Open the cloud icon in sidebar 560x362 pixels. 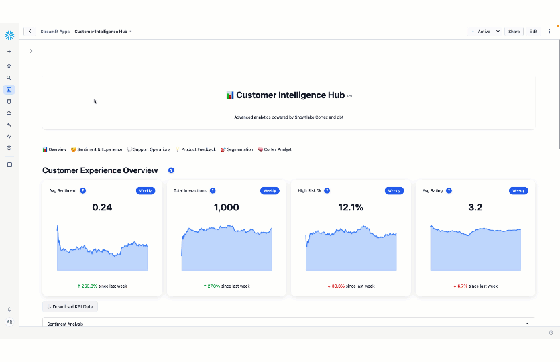(x=9, y=113)
